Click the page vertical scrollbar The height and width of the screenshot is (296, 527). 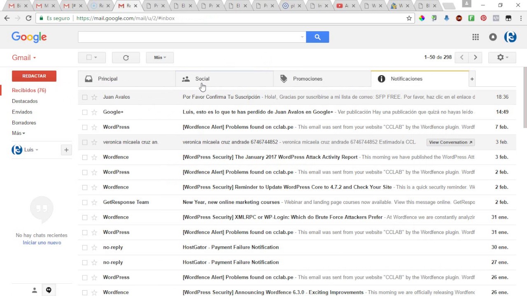pos(525,97)
